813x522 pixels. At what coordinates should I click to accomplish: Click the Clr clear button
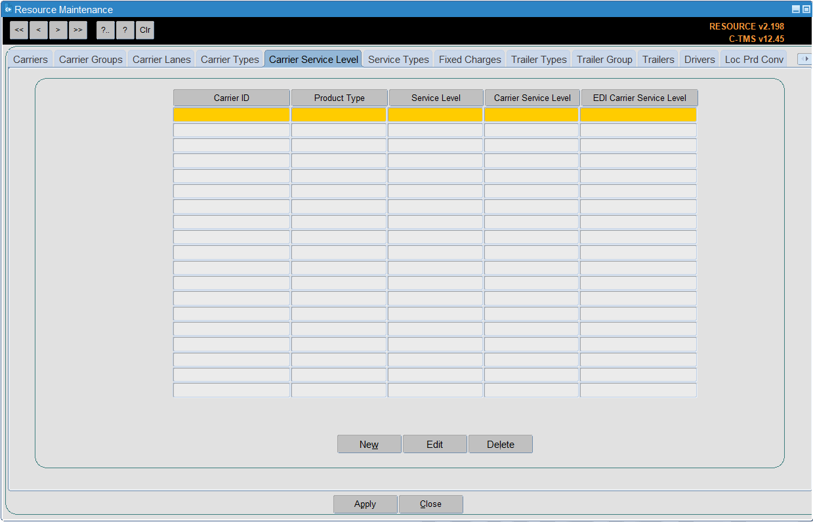(x=145, y=30)
